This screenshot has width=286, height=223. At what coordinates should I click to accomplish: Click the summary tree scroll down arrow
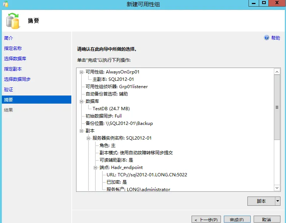click(x=277, y=188)
